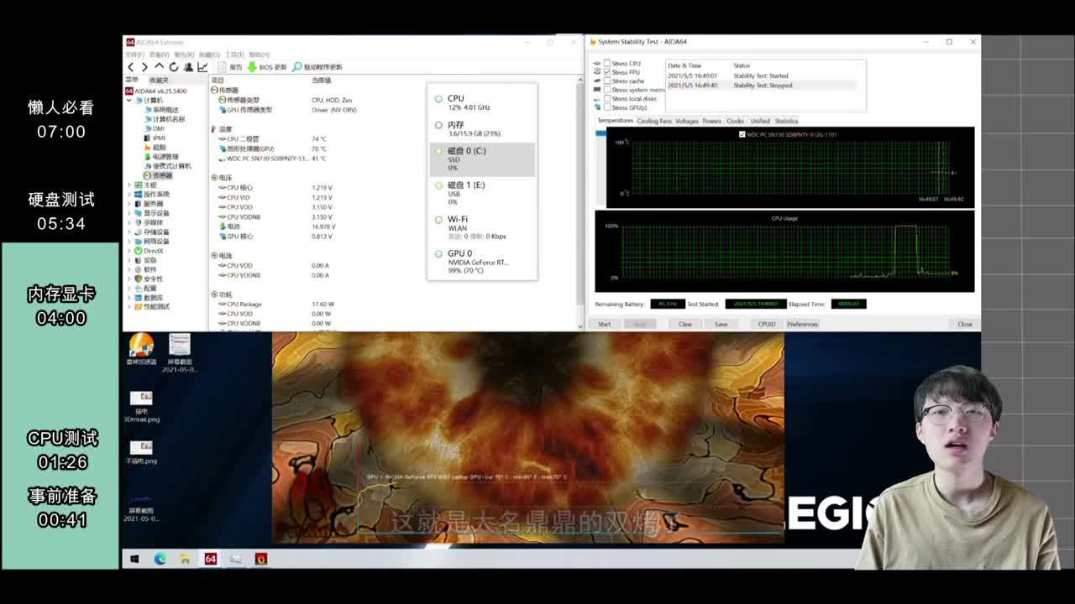Open FurMark from the taskbar

click(261, 559)
